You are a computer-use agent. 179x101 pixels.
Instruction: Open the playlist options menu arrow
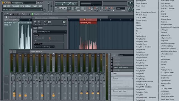5,14
